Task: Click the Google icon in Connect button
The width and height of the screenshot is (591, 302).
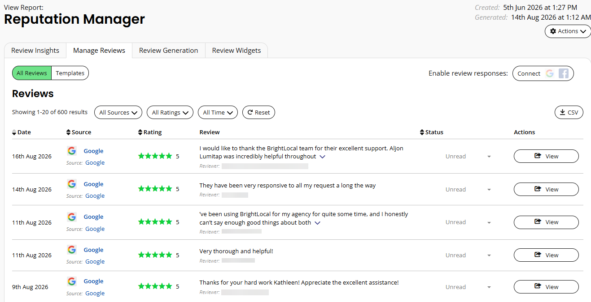Action: (549, 73)
